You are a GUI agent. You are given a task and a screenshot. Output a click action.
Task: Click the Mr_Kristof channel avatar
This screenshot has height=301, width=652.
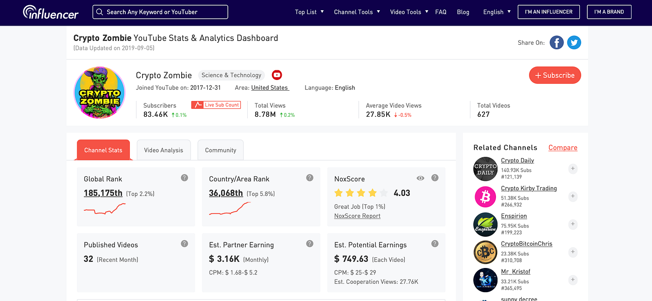[x=485, y=281]
